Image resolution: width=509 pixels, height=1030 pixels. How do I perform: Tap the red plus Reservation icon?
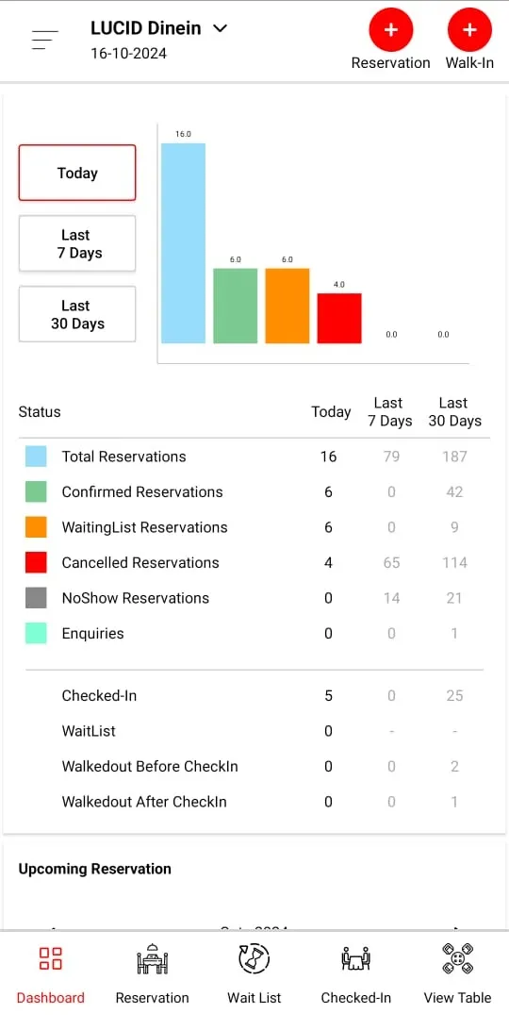[x=391, y=30]
